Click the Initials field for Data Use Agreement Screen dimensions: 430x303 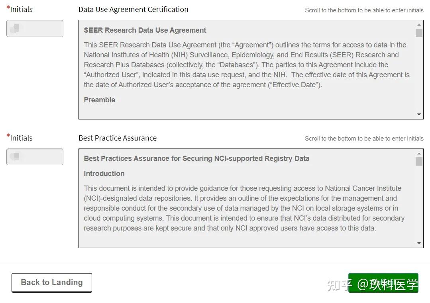[x=35, y=29]
